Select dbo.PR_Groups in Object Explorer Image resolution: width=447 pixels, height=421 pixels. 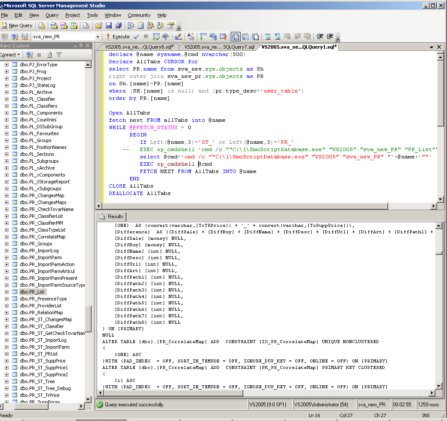pyautogui.click(x=36, y=244)
